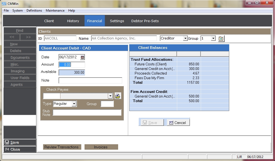Open the Group number dropdown
This screenshot has height=161, width=275.
(x=213, y=39)
